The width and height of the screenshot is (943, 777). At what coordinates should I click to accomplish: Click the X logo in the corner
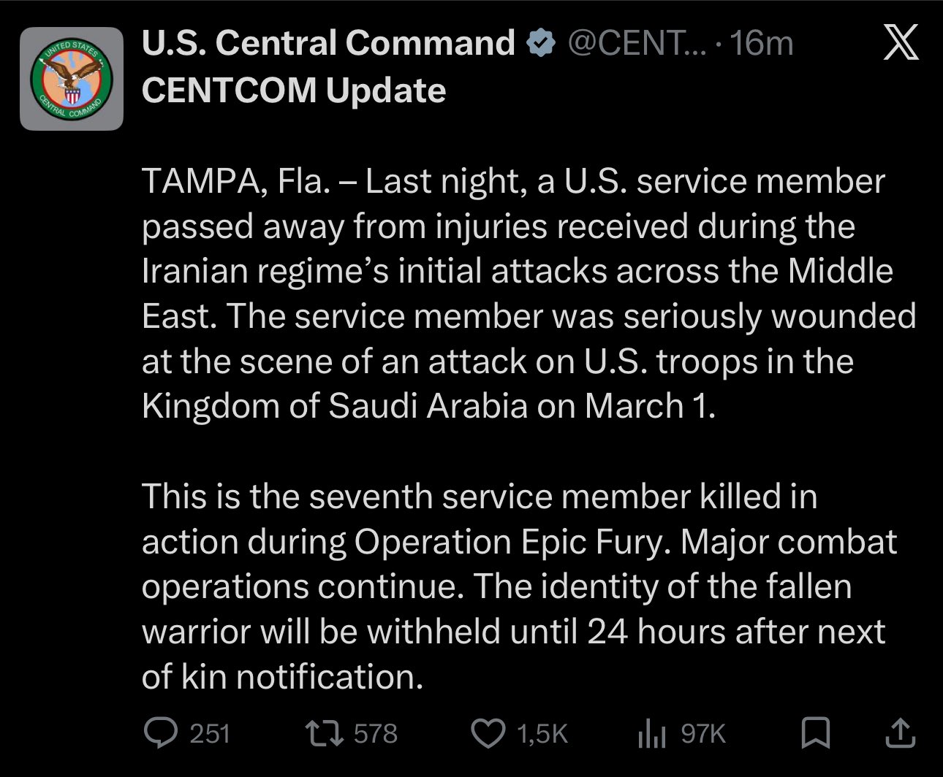click(x=900, y=47)
